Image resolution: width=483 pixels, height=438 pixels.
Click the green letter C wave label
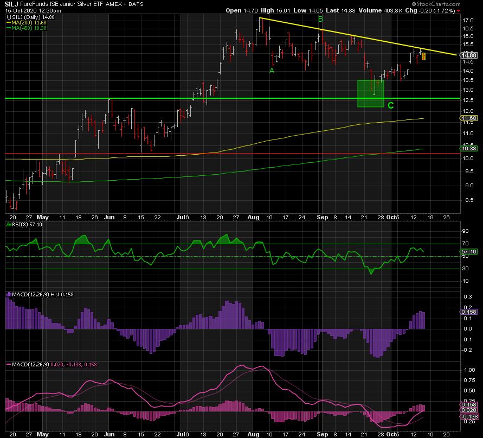(391, 105)
